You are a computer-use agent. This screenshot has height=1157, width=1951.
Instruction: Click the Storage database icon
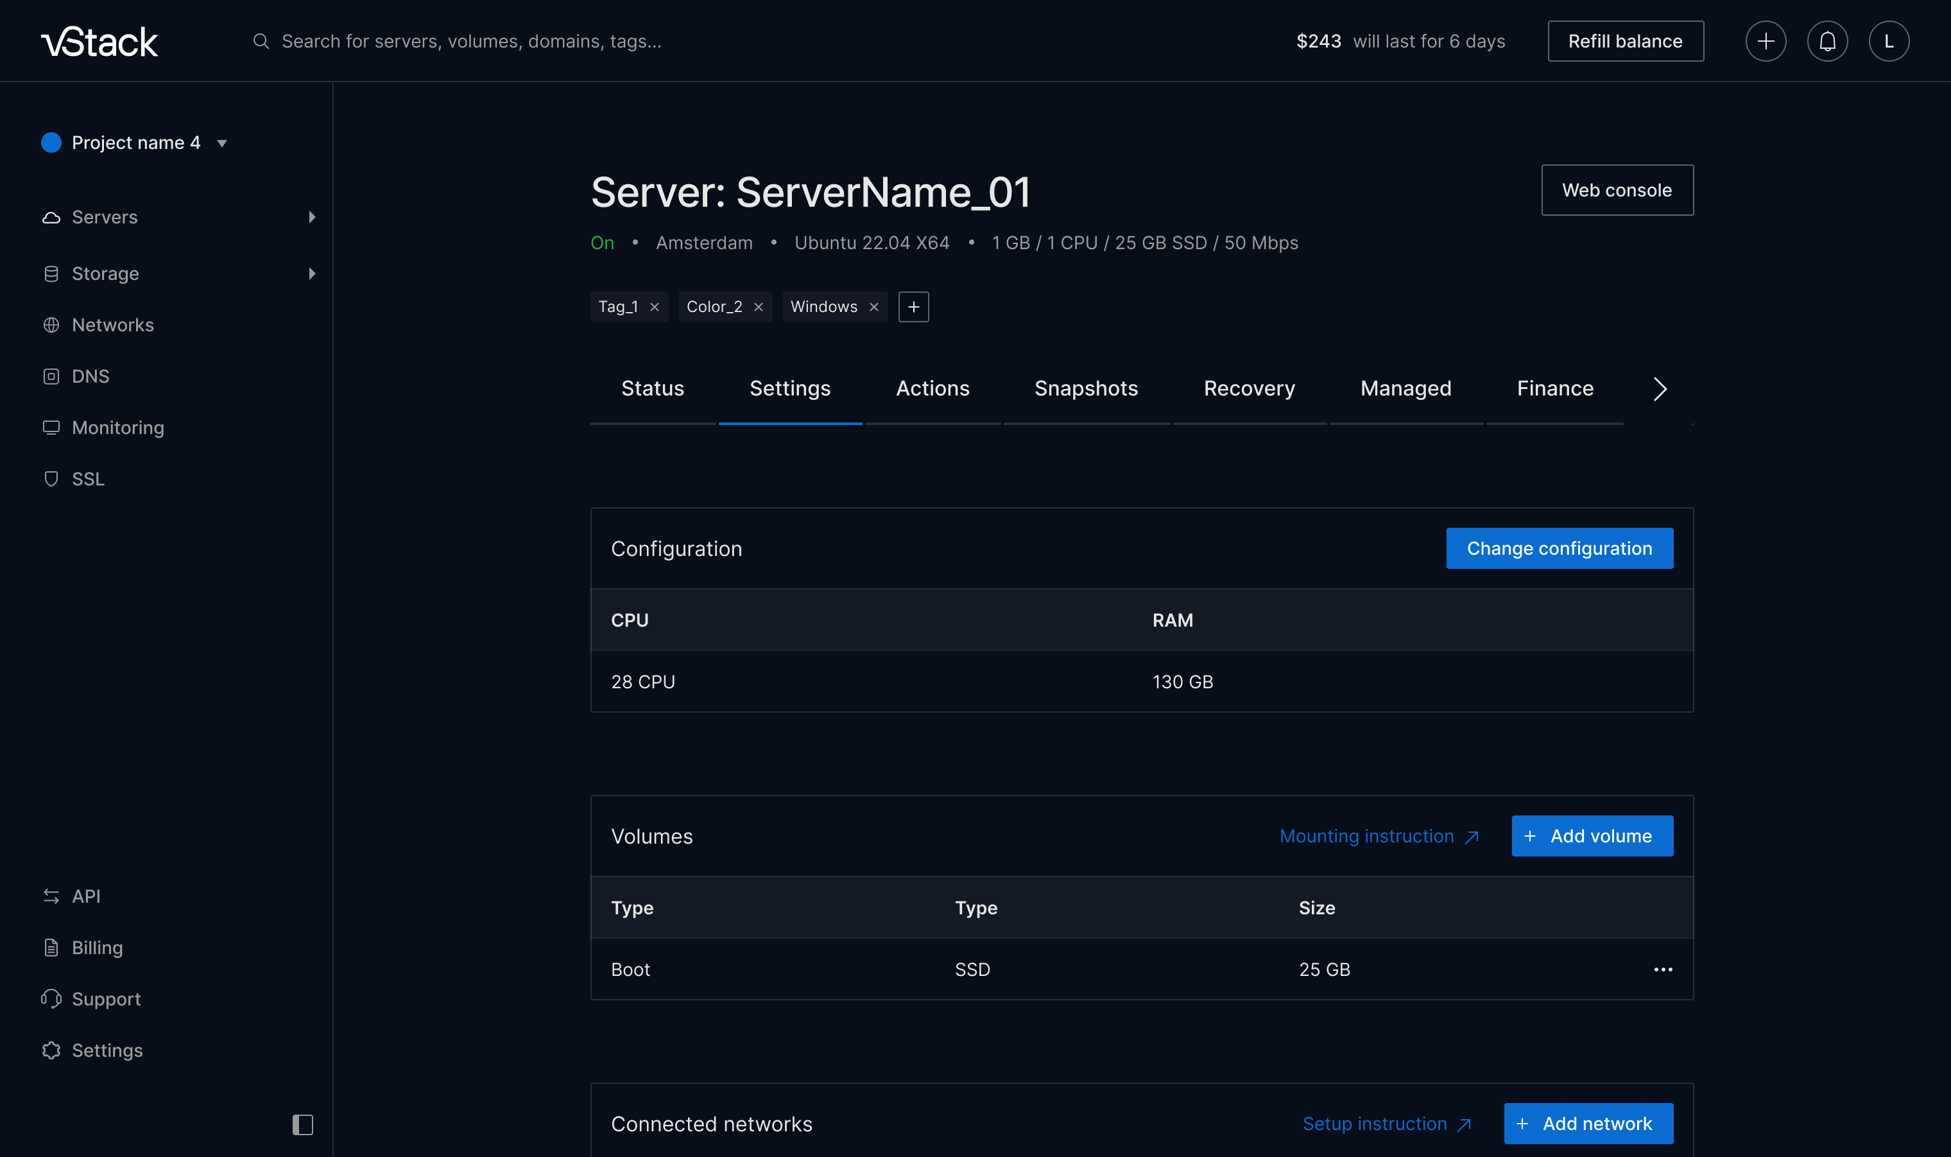51,274
